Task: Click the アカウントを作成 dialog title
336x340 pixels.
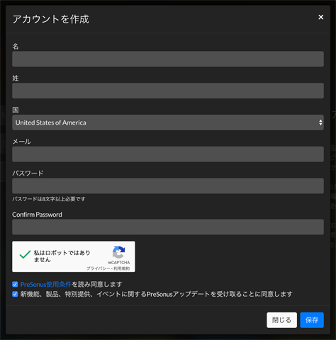Action: [x=51, y=19]
